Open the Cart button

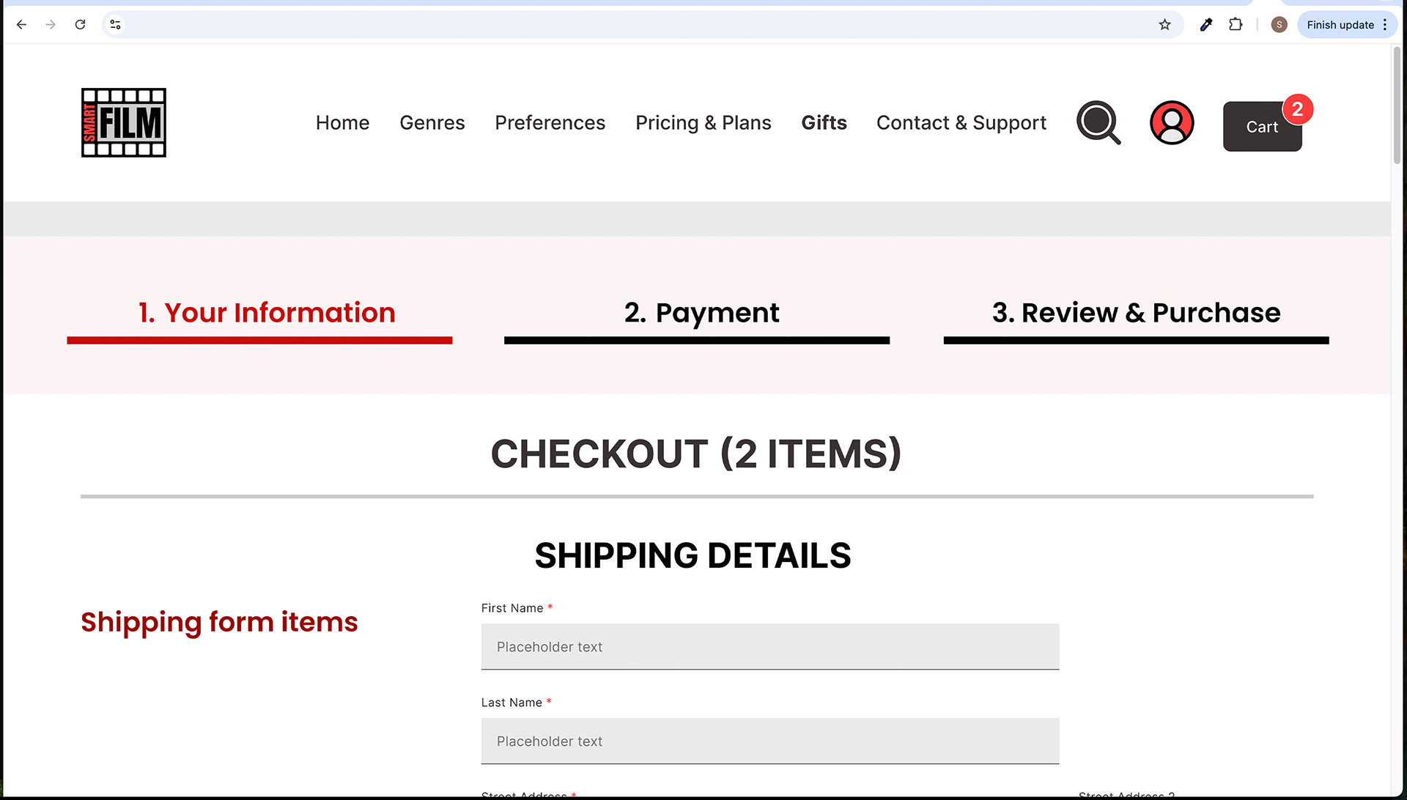[1262, 127]
